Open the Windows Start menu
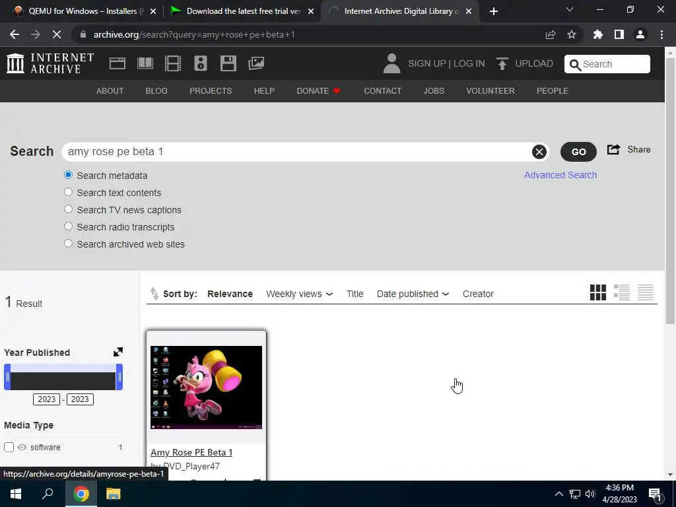 (x=16, y=494)
